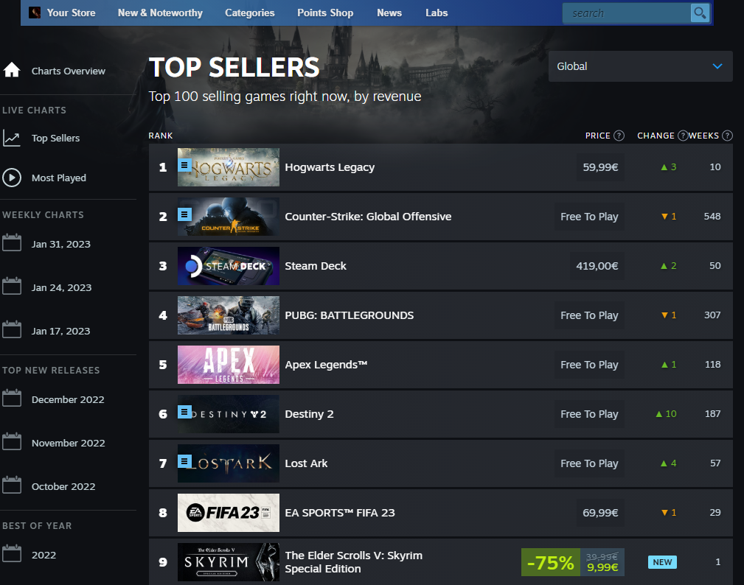The height and width of the screenshot is (585, 744).
Task: Click Counter-Strike: Global Offensive title
Action: point(368,217)
